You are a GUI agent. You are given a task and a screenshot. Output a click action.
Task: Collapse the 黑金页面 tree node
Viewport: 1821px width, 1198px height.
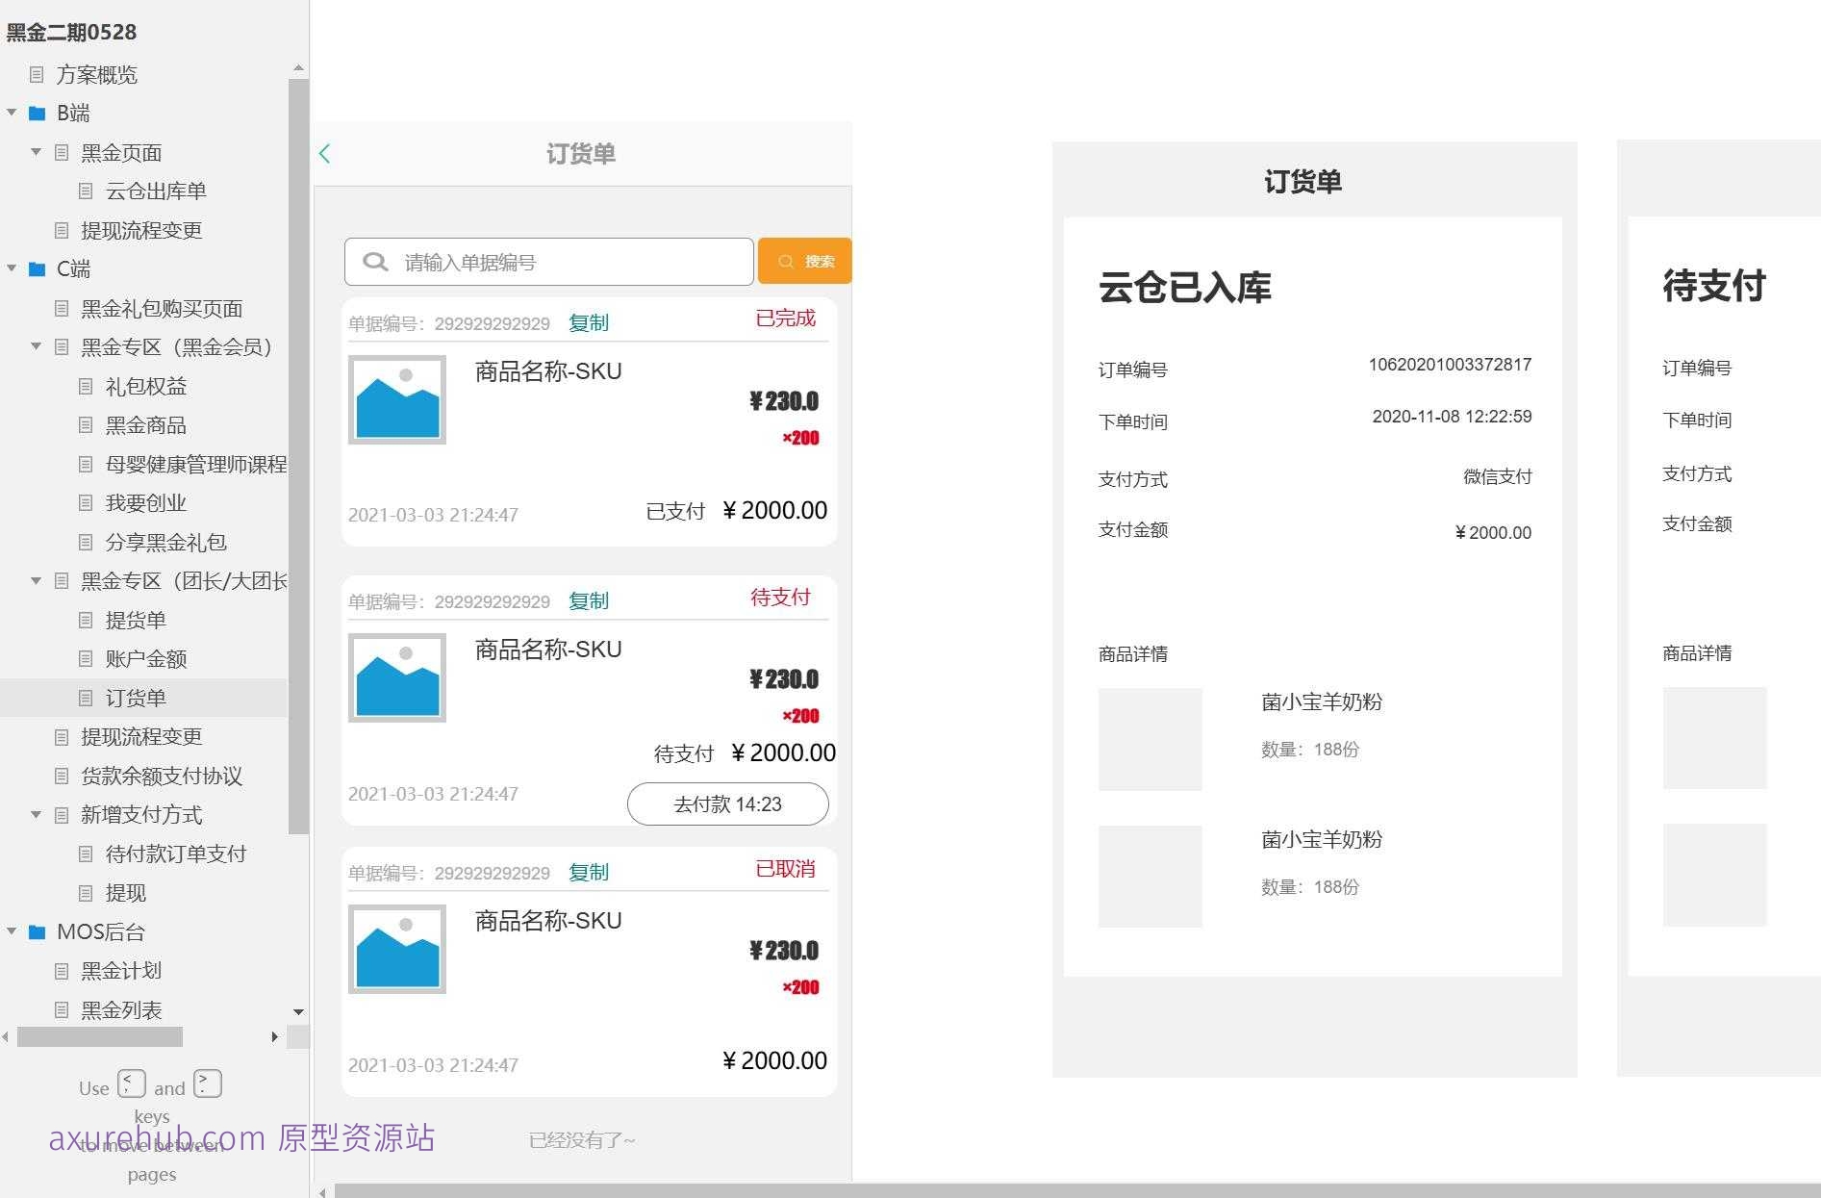pyautogui.click(x=36, y=152)
